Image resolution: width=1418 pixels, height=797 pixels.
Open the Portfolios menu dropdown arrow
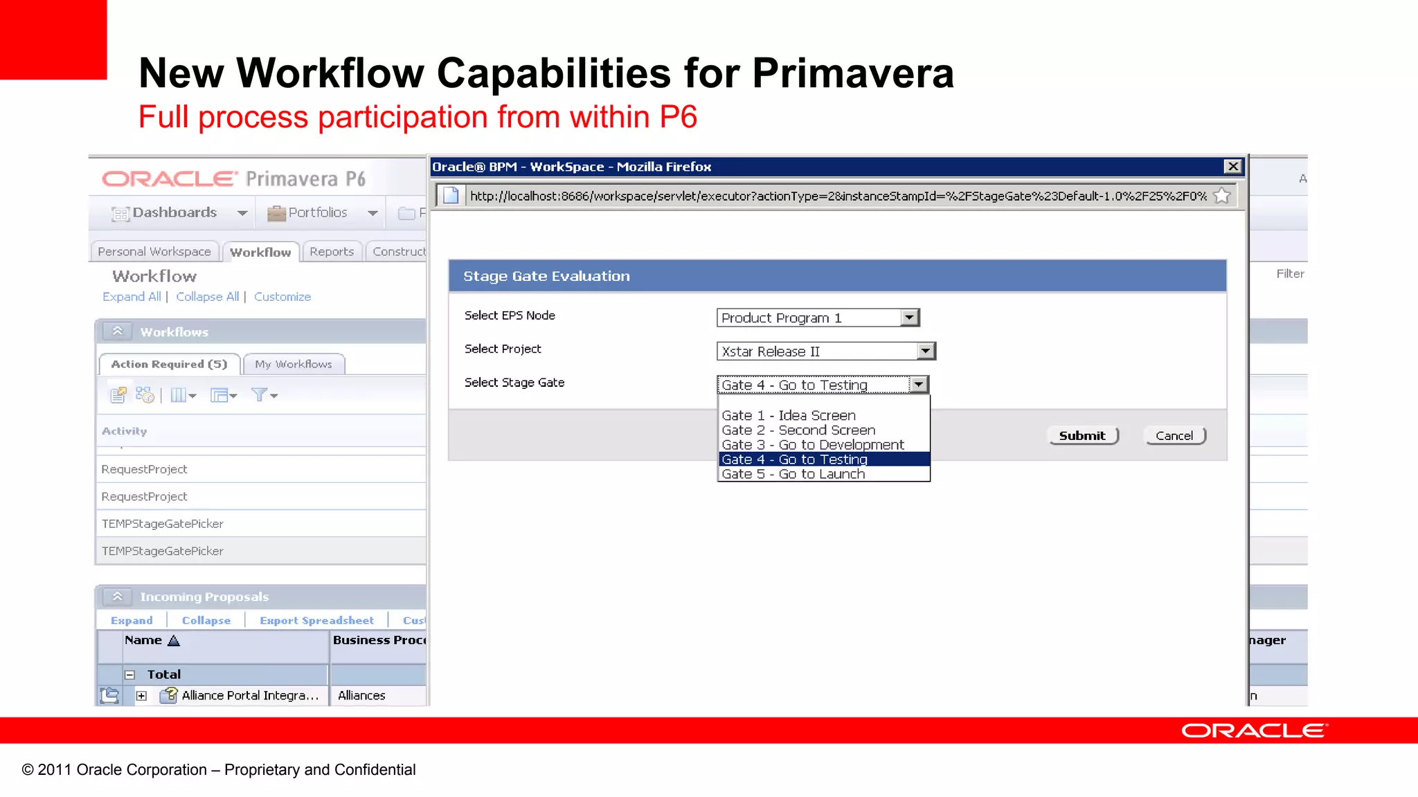coord(373,213)
